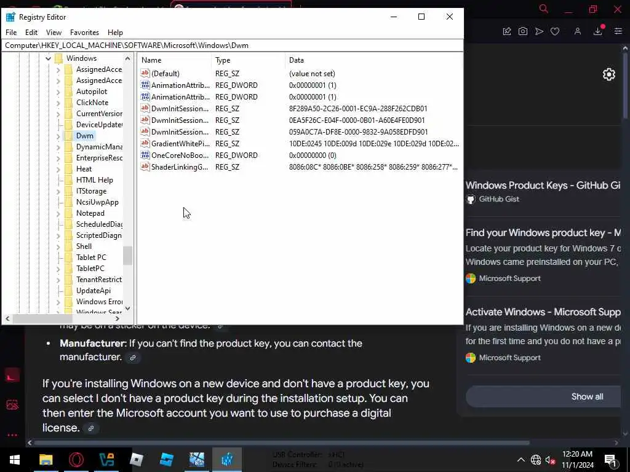Click tree pane scroll-right arrow

tap(118, 319)
